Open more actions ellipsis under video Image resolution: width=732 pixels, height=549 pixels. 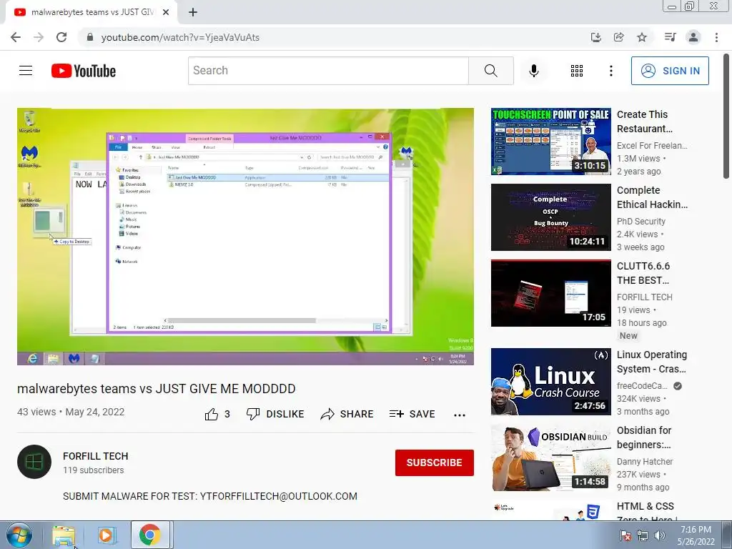coord(460,415)
